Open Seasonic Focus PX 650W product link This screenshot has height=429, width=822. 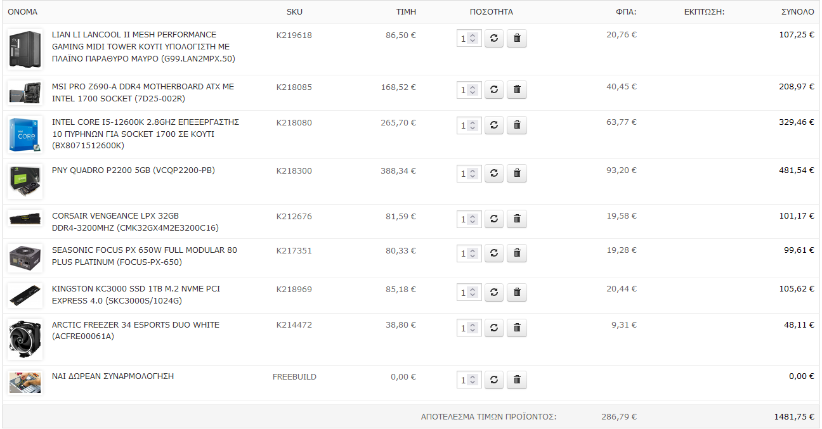[145, 256]
